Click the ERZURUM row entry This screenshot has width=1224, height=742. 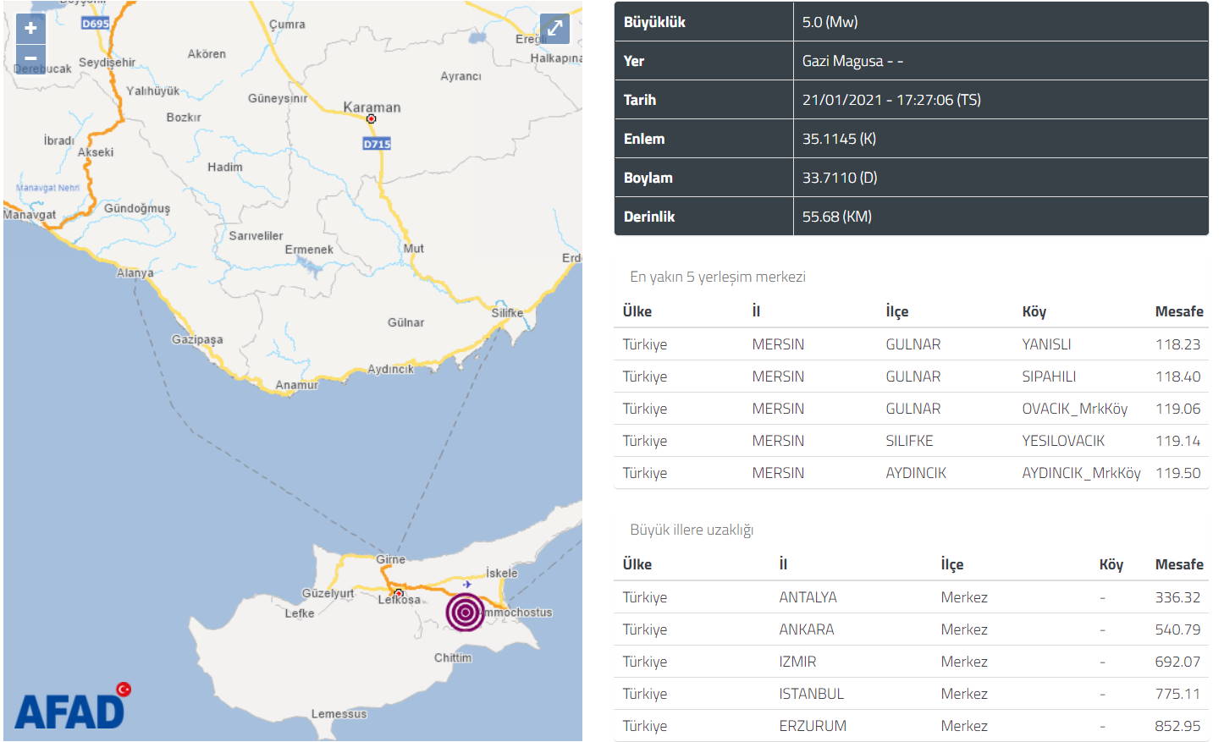[911, 726]
